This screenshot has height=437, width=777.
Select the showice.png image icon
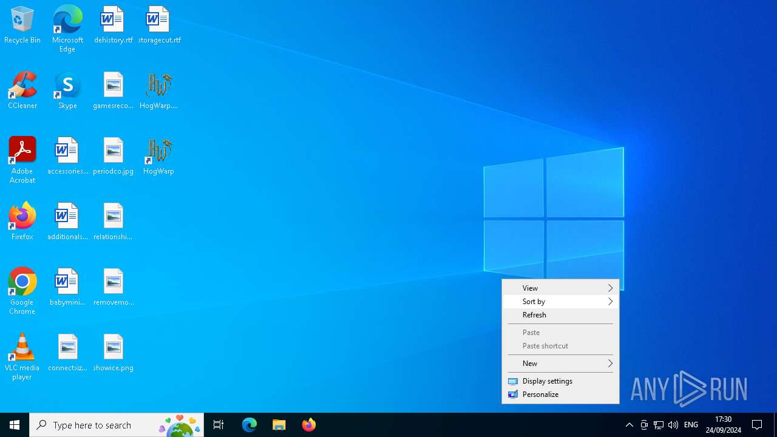113,353
